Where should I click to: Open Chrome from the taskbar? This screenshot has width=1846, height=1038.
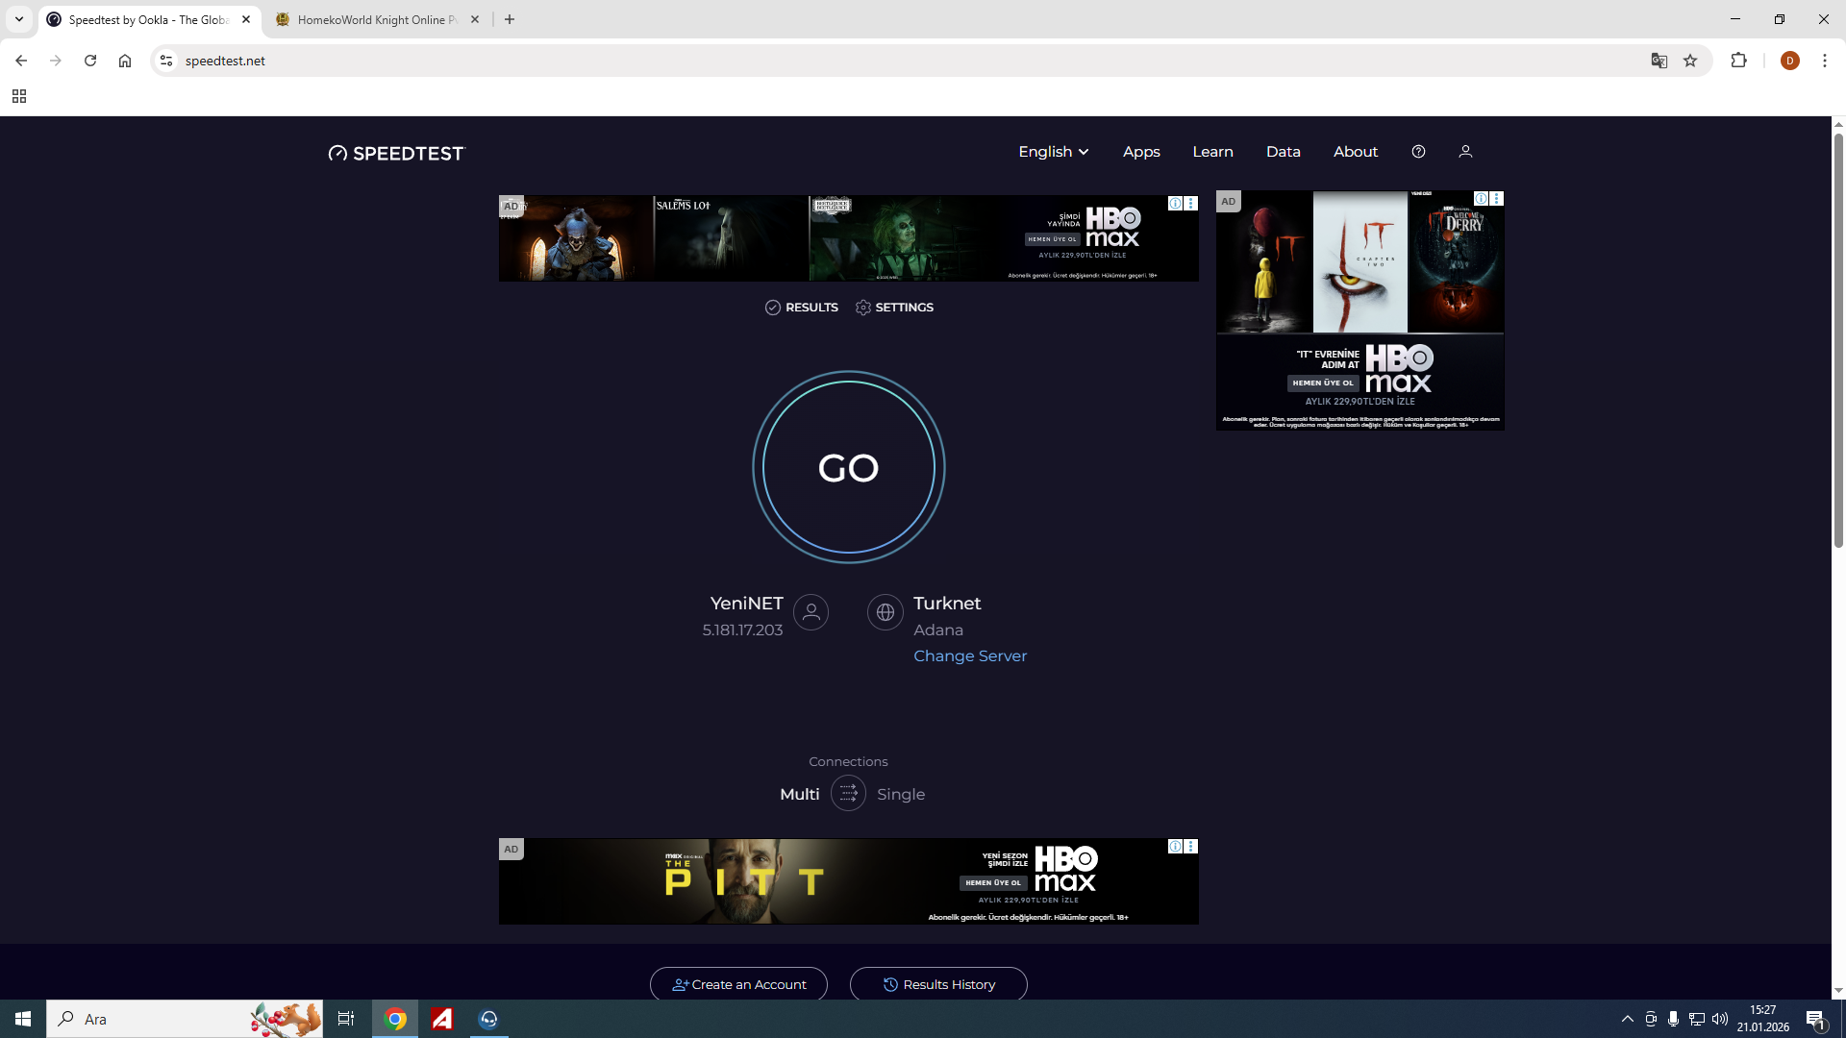[395, 1019]
